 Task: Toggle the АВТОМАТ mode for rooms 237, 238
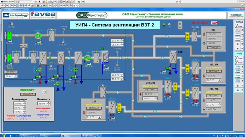click(213, 96)
